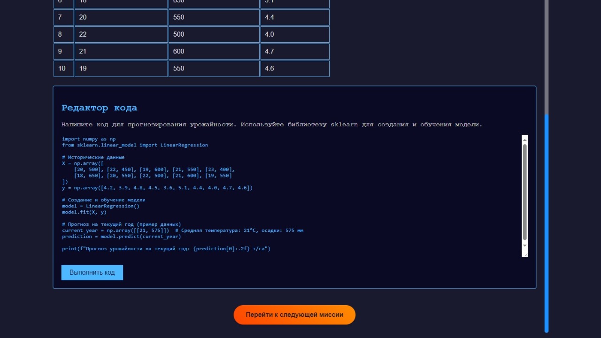The width and height of the screenshot is (601, 338).
Task: Click inside the code editor text area
Action: [x=282, y=197]
